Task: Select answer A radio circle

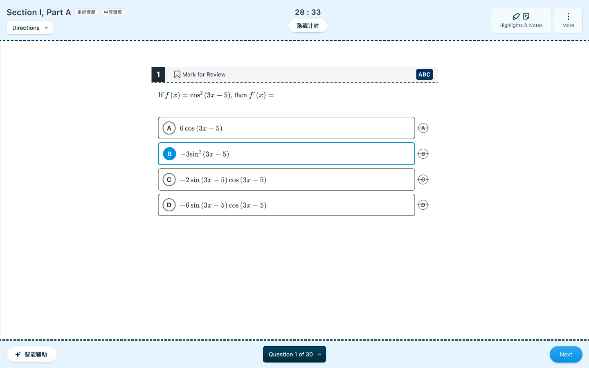Action: tap(169, 128)
